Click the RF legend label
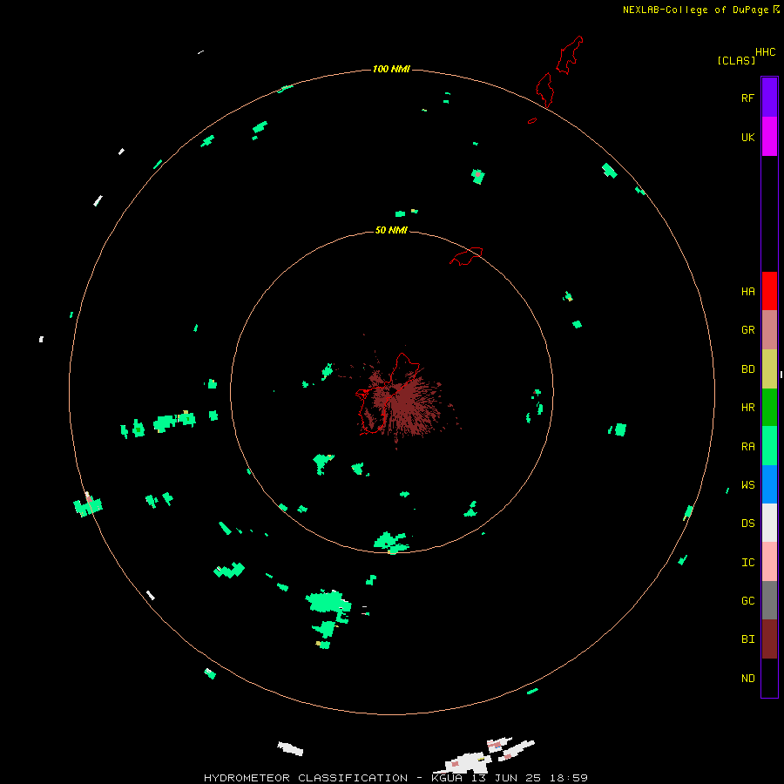This screenshot has height=784, width=784. click(747, 98)
